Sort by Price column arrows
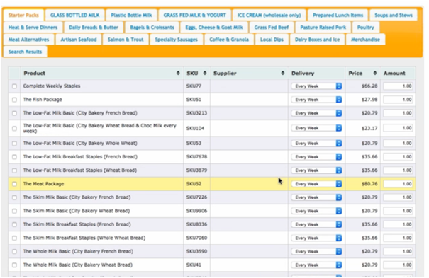 point(375,73)
